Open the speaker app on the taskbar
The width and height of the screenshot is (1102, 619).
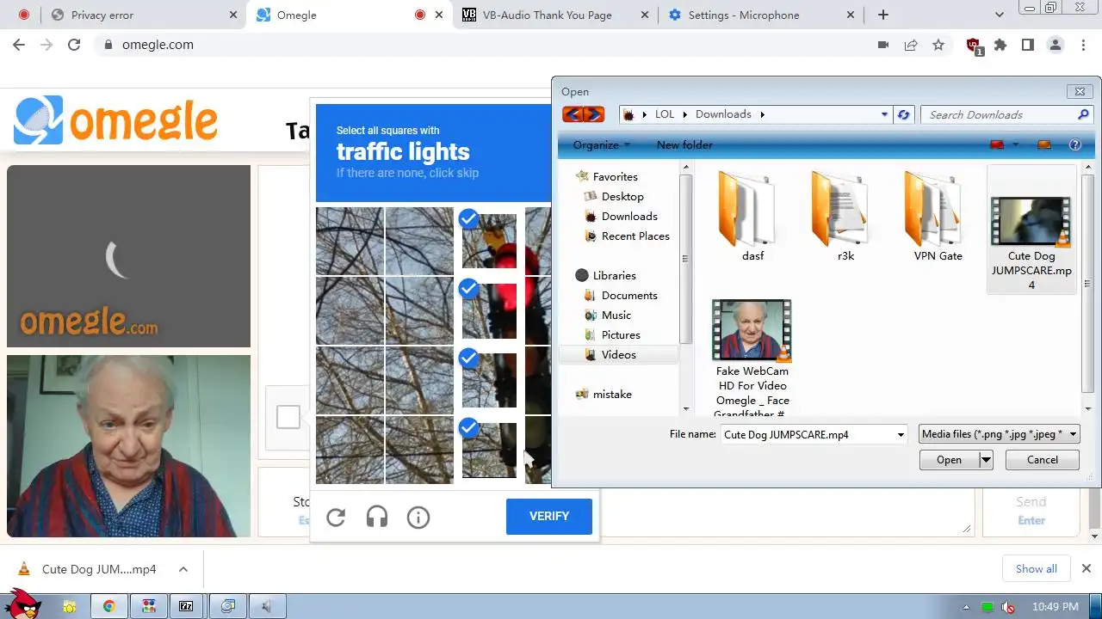266,606
